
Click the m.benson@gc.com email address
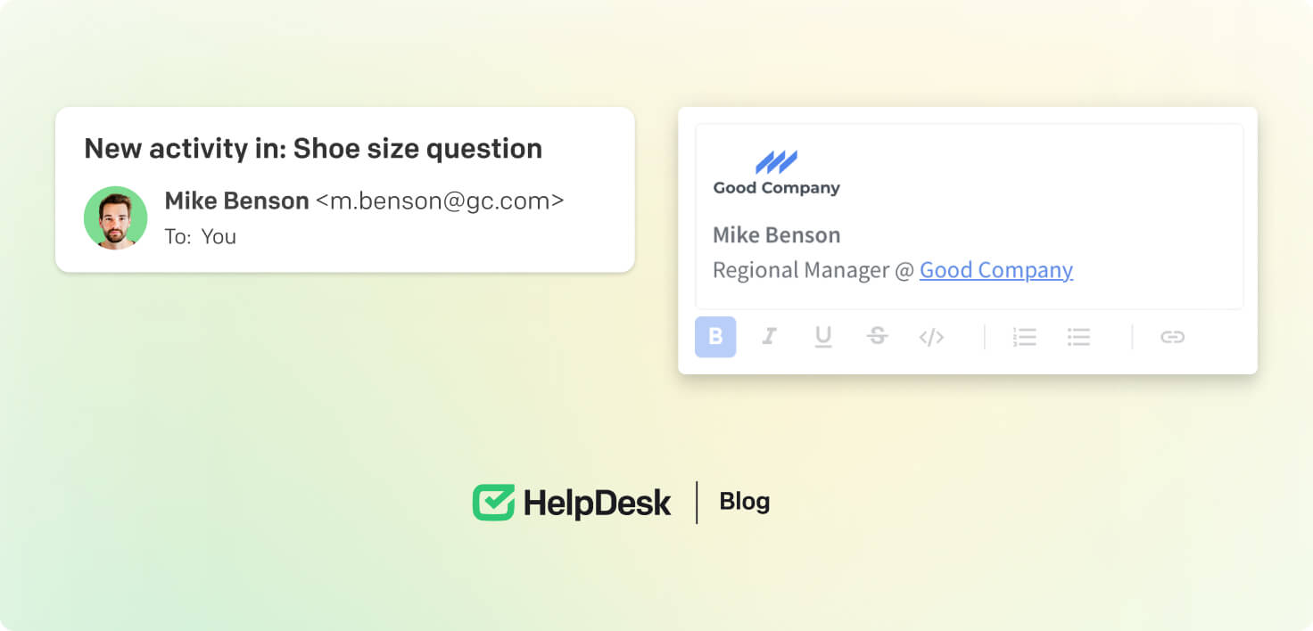pyautogui.click(x=440, y=201)
